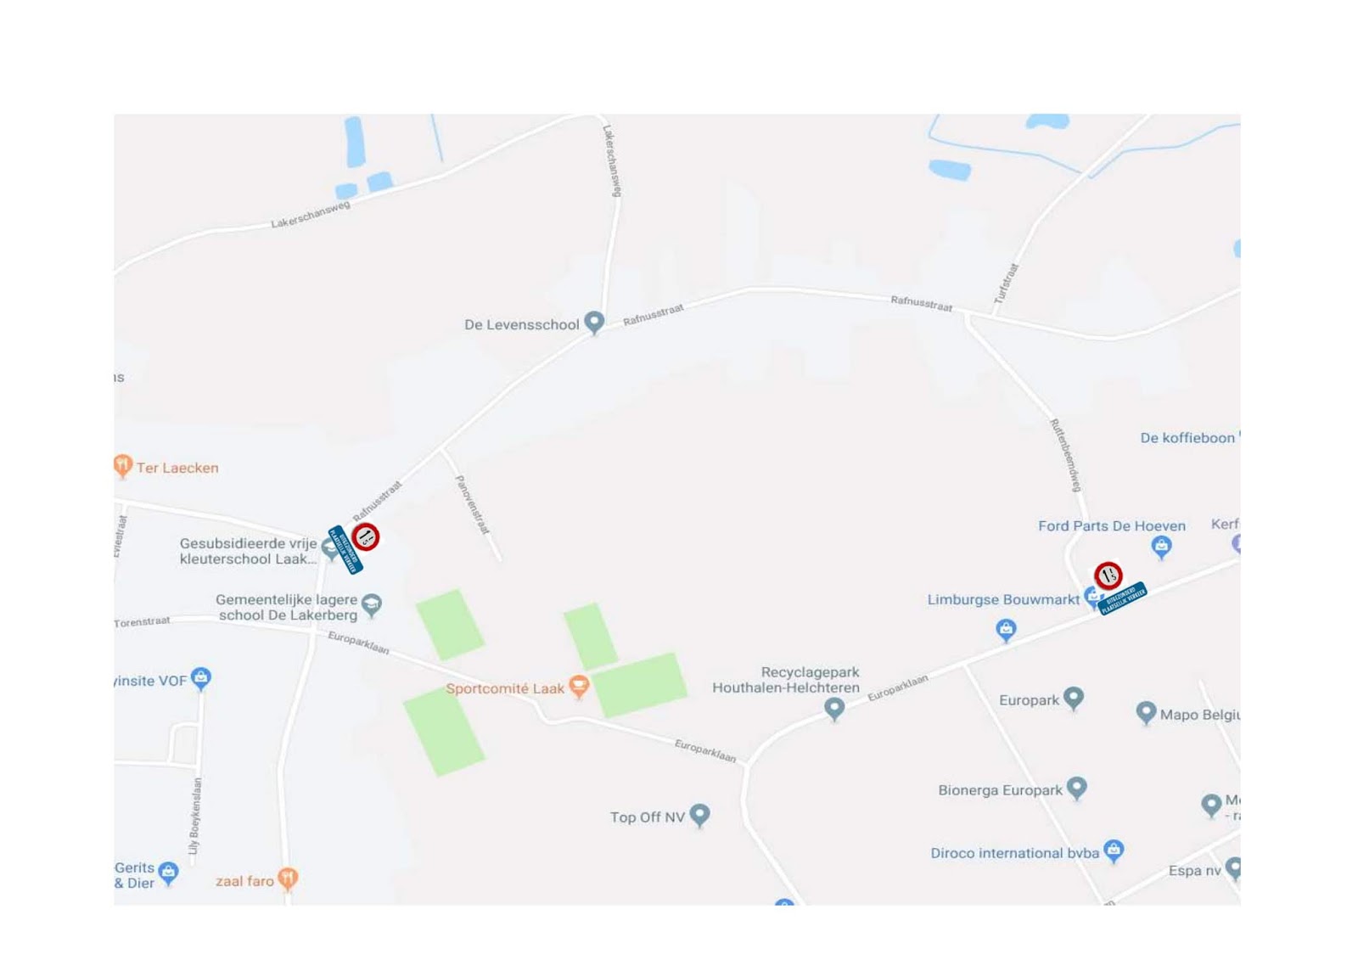Click the Bionerga Europark pin
Screen dimensions: 1358x960
pyautogui.click(x=1077, y=788)
